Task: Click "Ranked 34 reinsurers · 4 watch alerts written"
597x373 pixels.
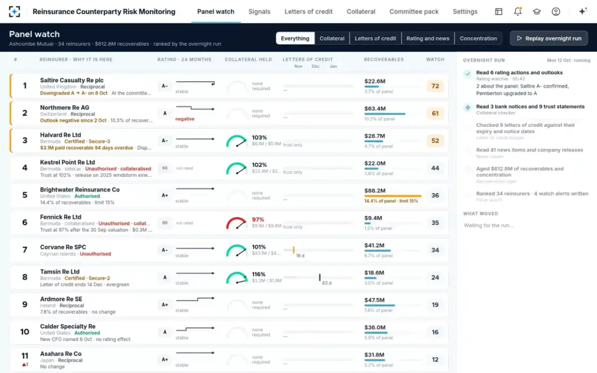Action: coord(532,193)
